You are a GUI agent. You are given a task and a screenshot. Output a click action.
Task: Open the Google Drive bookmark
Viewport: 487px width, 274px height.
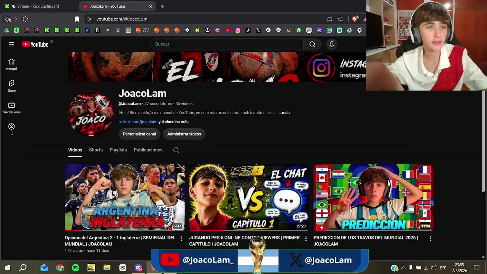6,30
